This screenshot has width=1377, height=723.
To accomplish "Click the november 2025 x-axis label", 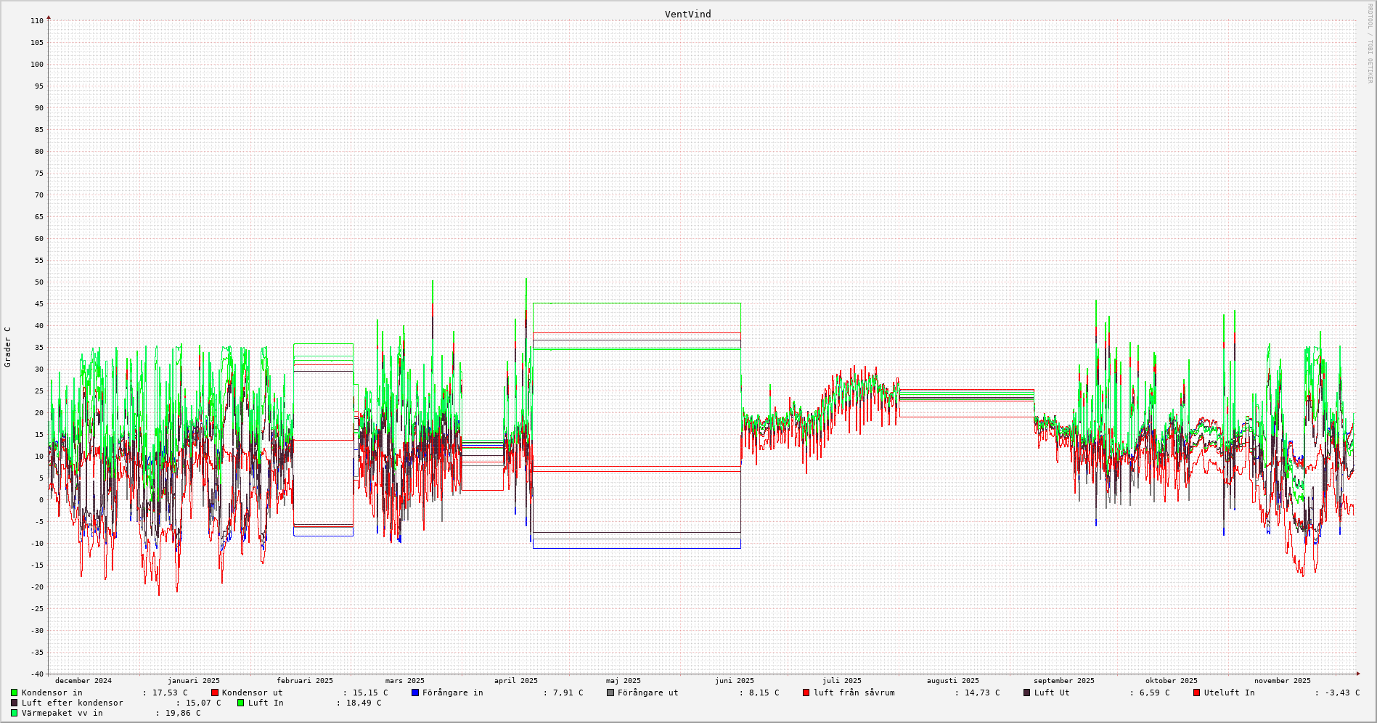I will pos(1282,681).
